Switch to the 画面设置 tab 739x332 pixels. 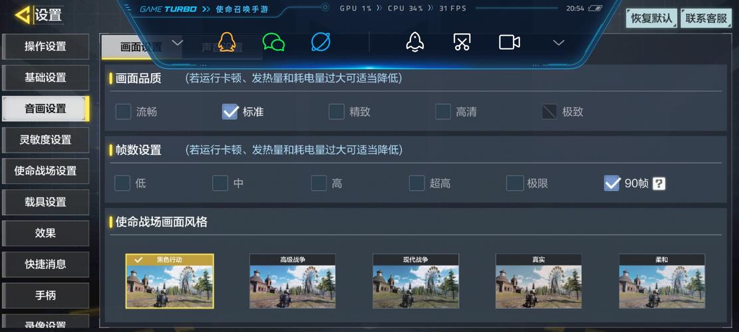tap(142, 47)
